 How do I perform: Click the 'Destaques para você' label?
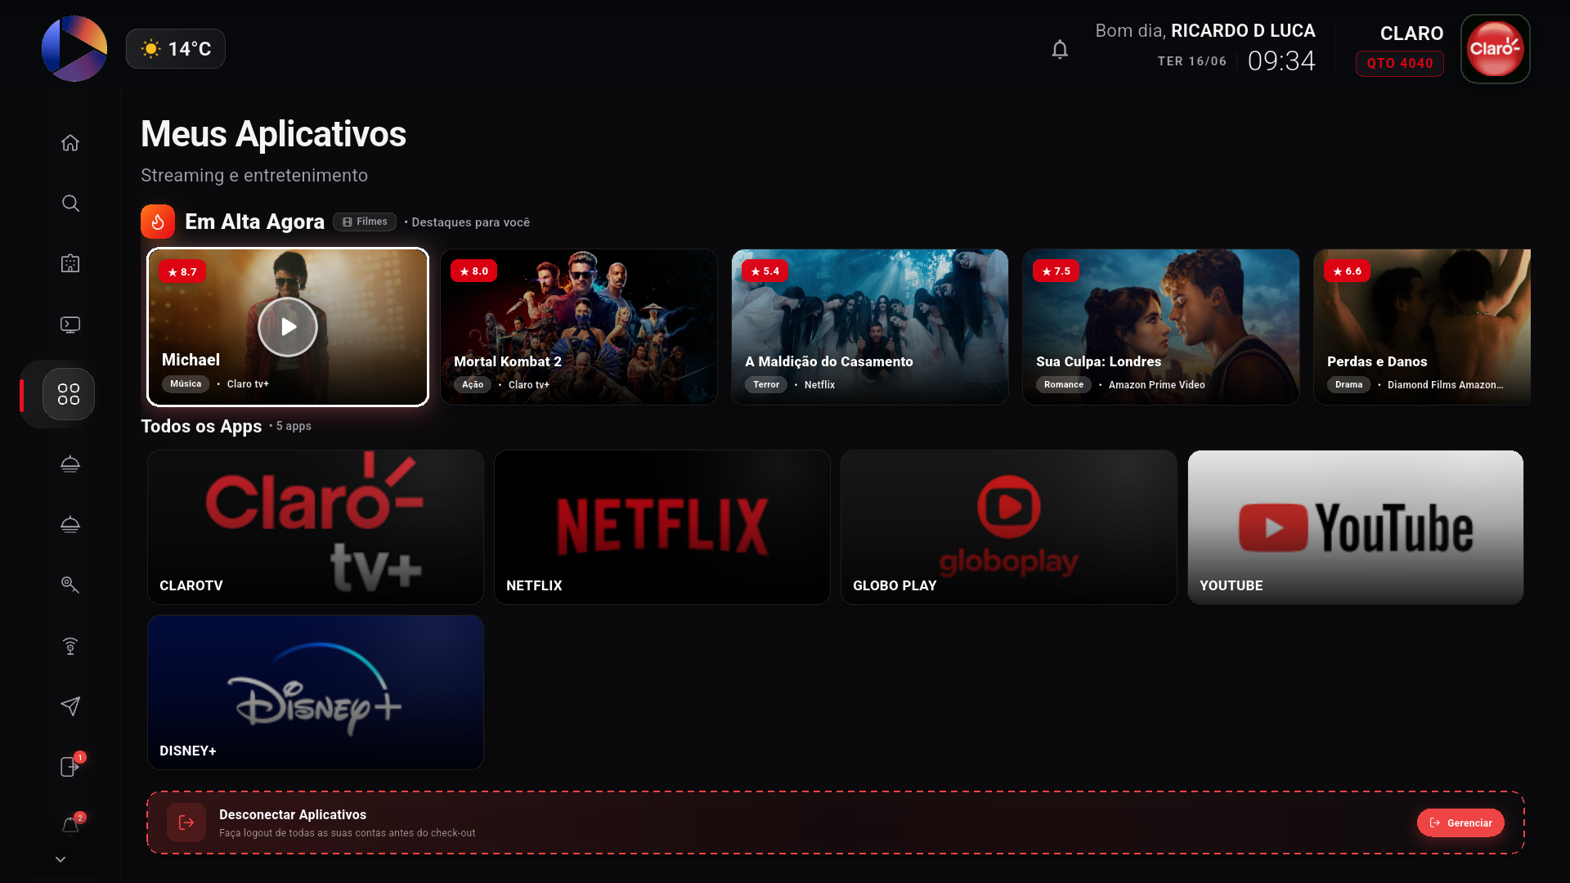coord(471,222)
